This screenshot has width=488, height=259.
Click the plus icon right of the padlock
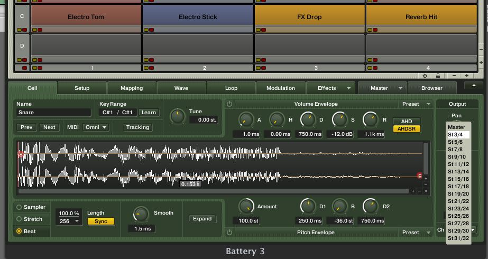coord(466,76)
